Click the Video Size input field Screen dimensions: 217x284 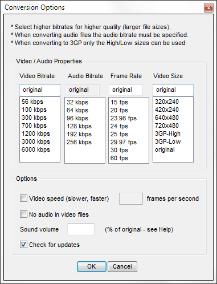point(173,90)
